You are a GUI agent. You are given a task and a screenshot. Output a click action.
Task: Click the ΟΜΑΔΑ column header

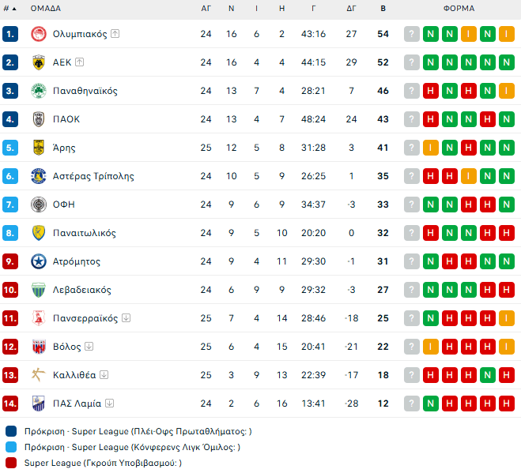[46, 9]
